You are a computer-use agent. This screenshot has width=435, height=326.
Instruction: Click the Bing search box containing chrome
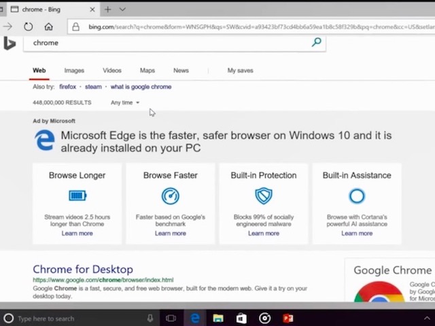175,43
